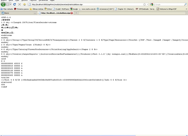Open the Exadel - RichFaces bookmark

point(61,9)
